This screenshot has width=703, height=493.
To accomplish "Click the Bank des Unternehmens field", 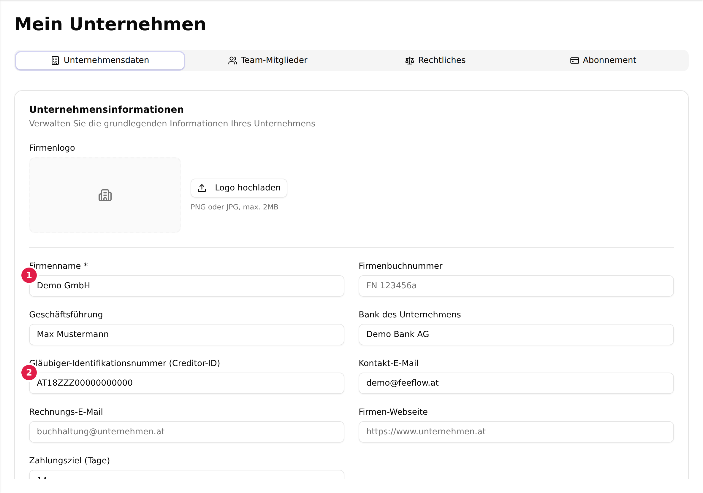I will pos(516,335).
